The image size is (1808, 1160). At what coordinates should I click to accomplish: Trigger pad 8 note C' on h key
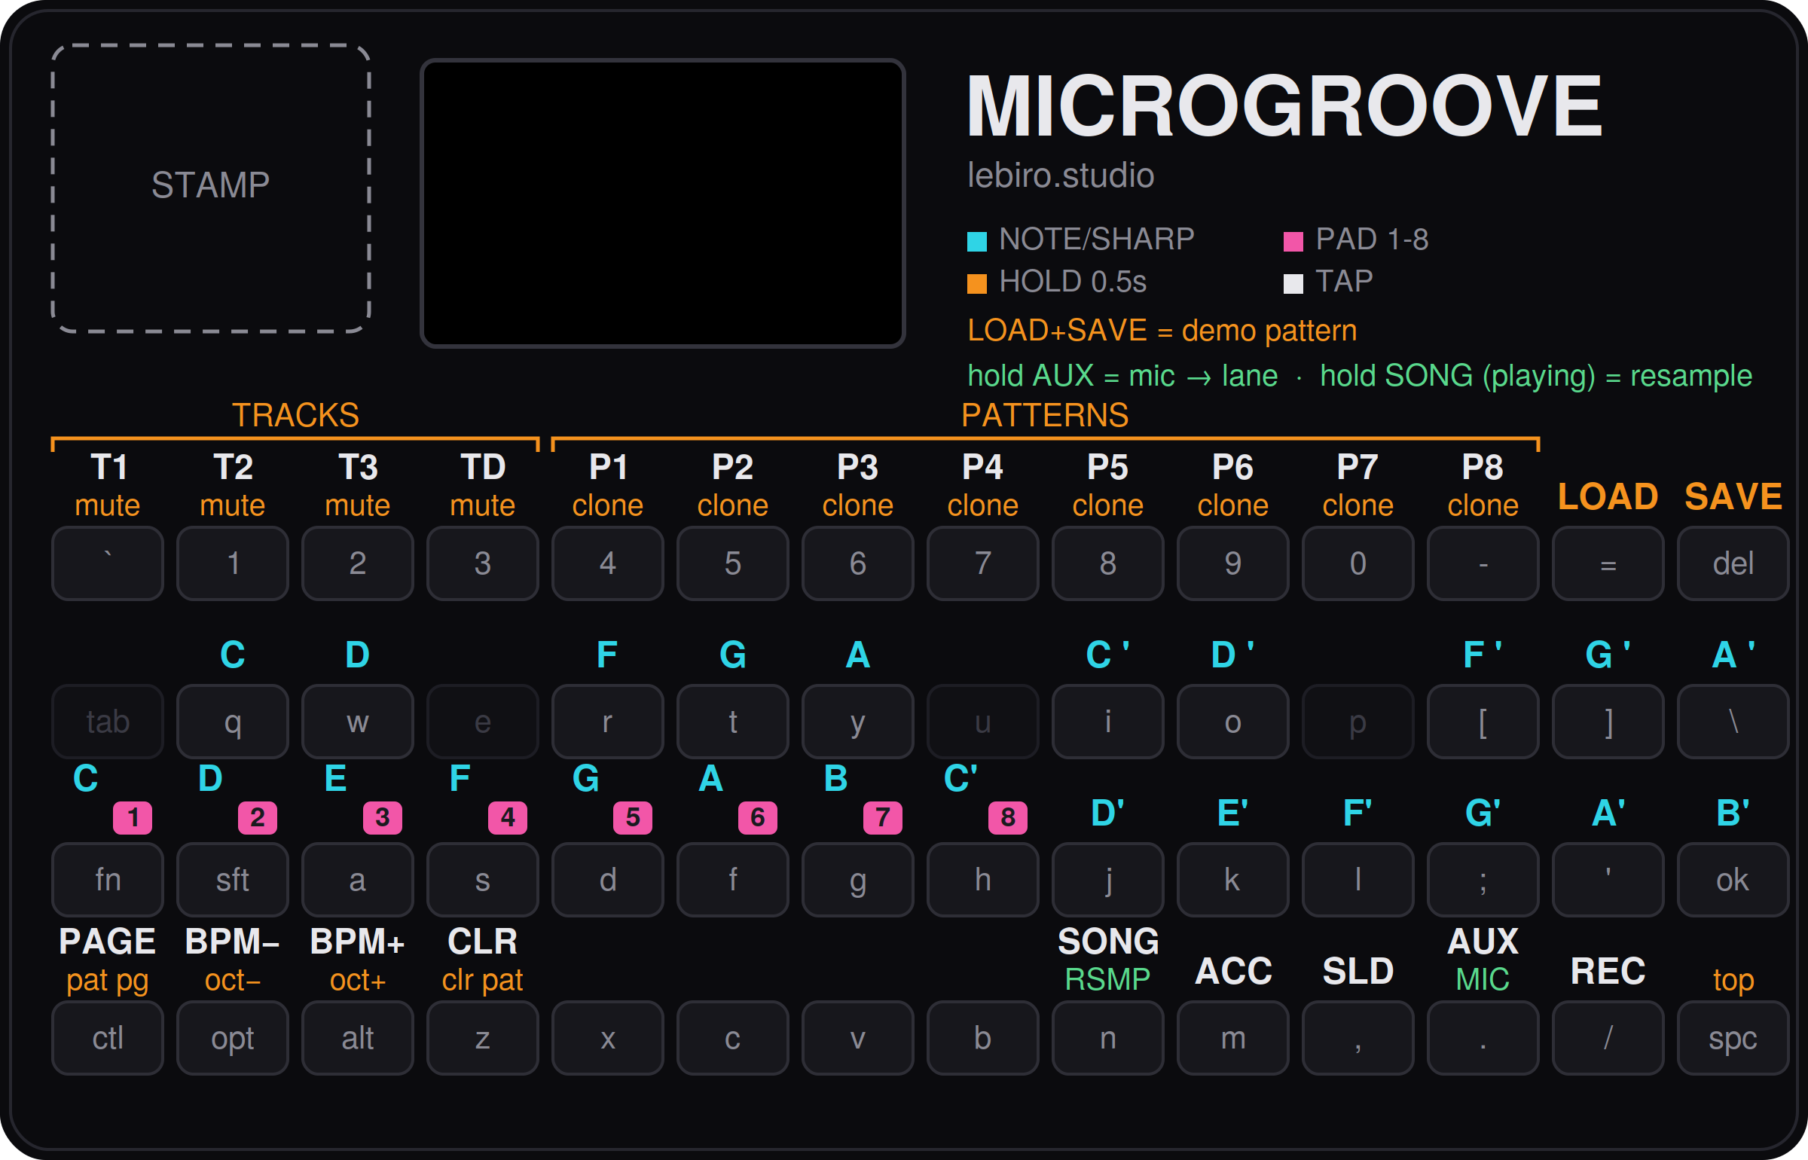tap(983, 880)
